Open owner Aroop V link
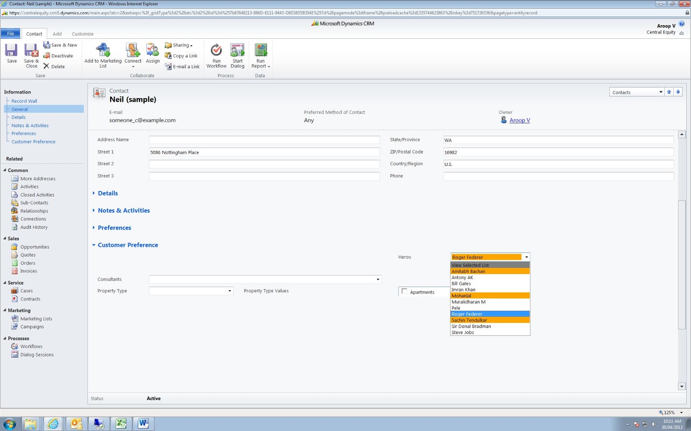Screen dimensions: 691x431 click(520, 120)
